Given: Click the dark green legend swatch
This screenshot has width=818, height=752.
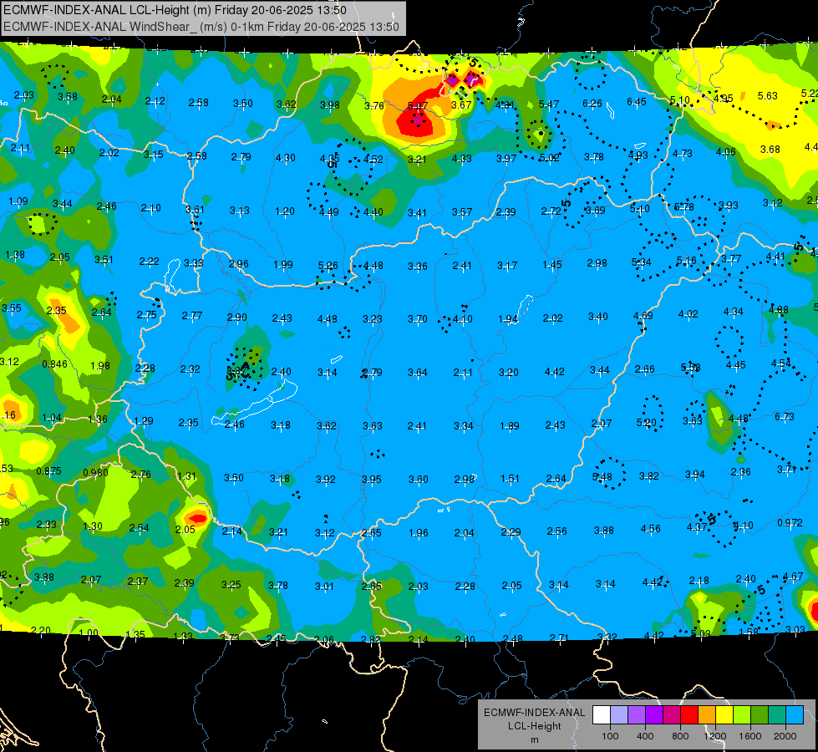Looking at the screenshot, I should 760,715.
